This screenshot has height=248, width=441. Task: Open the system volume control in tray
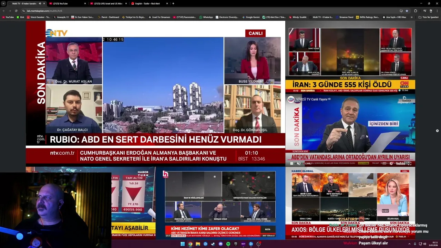pos(424,244)
